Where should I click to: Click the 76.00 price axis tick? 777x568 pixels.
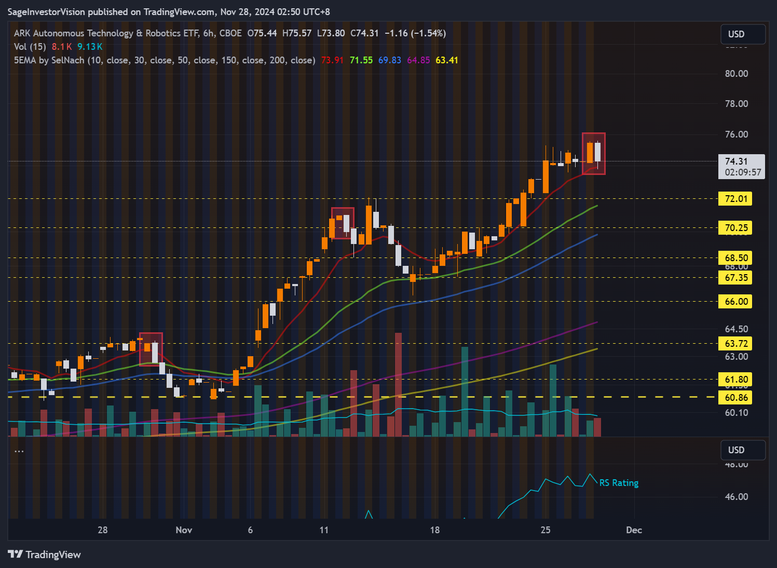pos(737,134)
